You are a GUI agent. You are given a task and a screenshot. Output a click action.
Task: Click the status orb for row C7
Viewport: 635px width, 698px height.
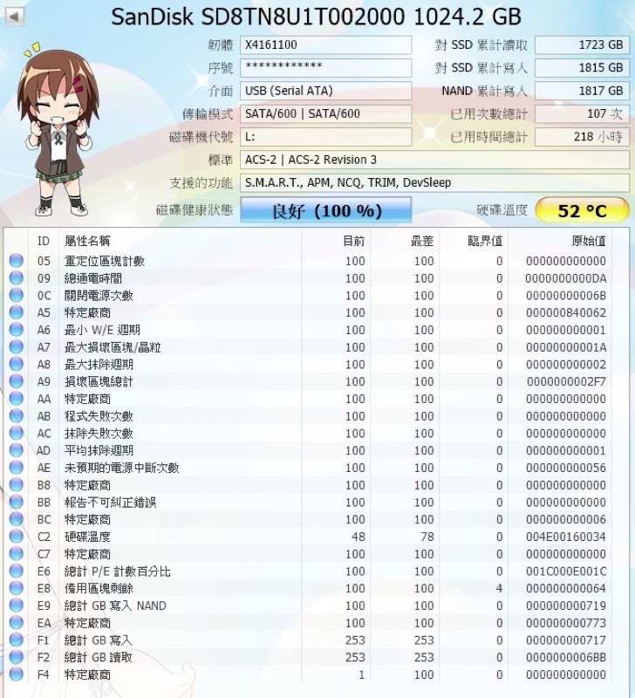coord(16,554)
